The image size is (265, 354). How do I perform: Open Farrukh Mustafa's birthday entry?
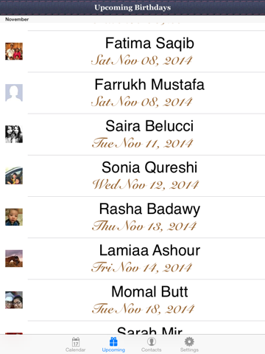[x=132, y=93]
